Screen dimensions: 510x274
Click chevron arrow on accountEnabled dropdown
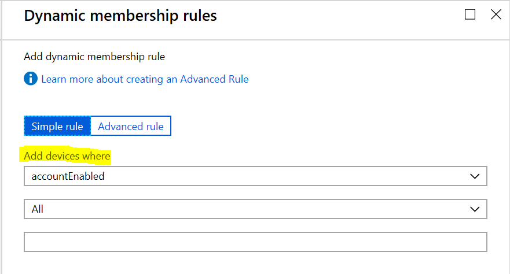pyautogui.click(x=475, y=176)
